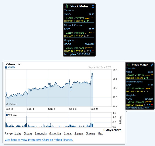Click red minus icon in top Stock Meter
This screenshot has width=155, height=146.
(93, 51)
